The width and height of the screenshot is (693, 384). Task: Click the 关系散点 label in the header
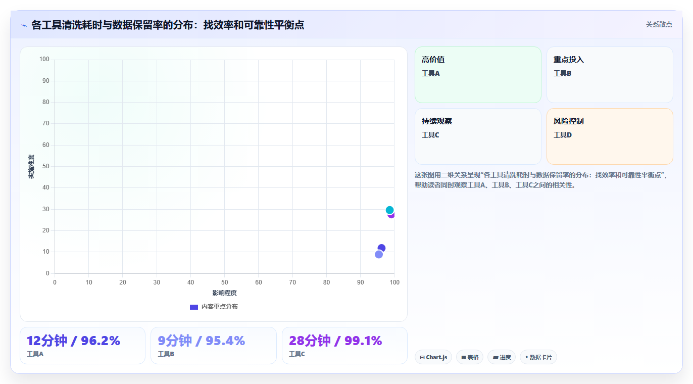(x=659, y=24)
